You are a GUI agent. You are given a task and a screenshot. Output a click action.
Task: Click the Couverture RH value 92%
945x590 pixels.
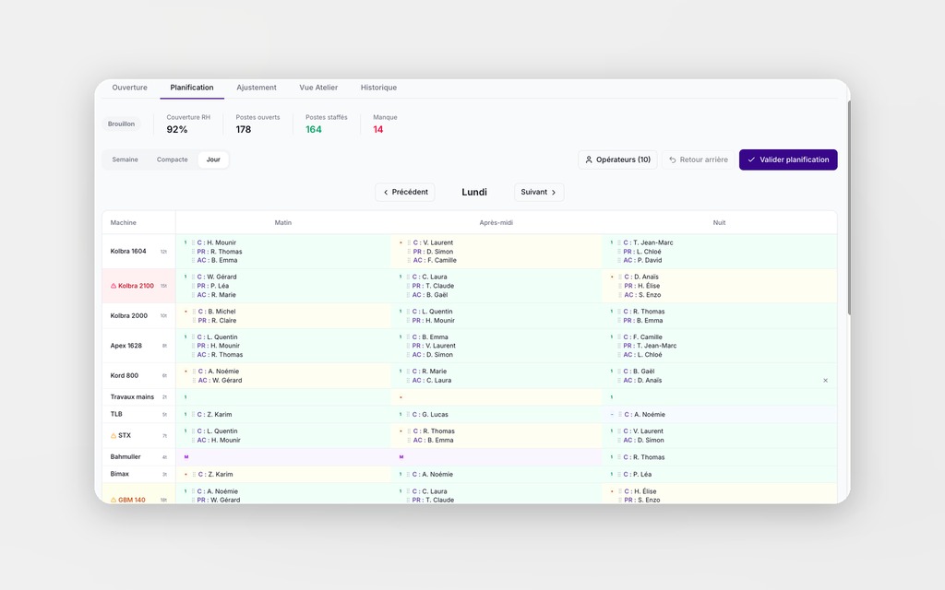coord(177,129)
